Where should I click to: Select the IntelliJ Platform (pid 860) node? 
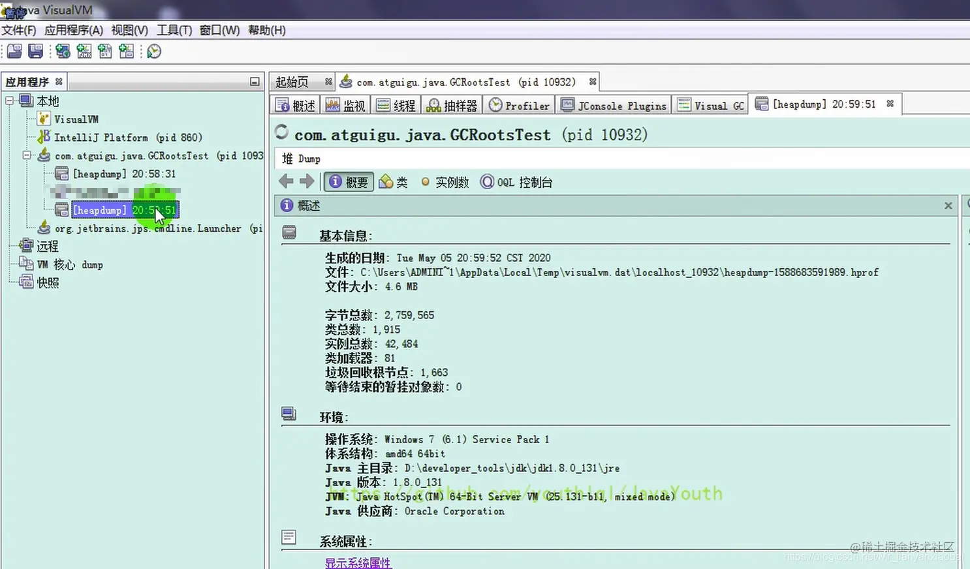(120, 137)
